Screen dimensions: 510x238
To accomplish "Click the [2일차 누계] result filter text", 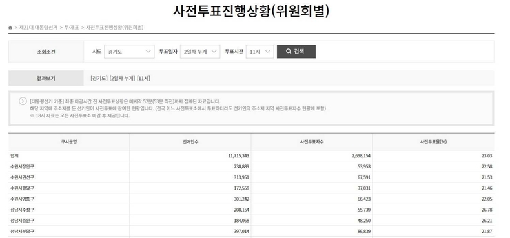I will pos(122,78).
